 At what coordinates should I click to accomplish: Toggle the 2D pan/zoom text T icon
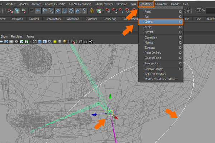[x=27, y=41]
